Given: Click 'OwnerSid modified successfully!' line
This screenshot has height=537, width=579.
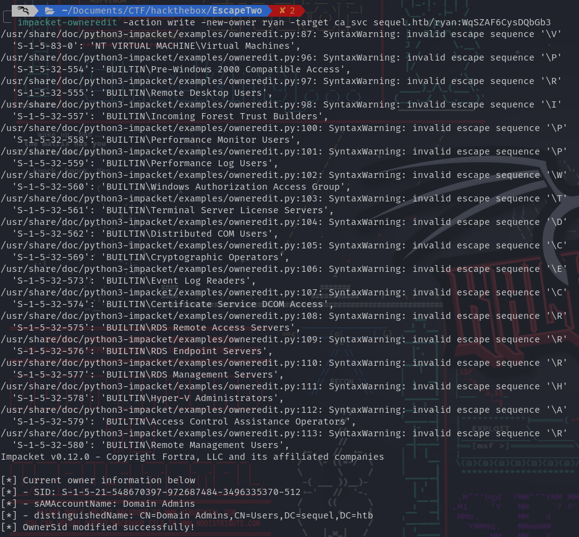Looking at the screenshot, I should 98,527.
